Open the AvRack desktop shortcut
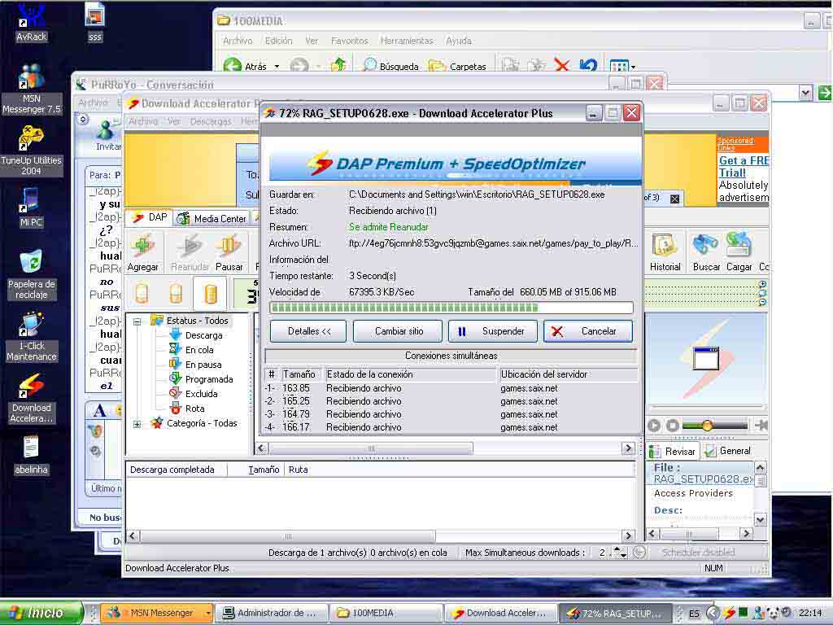The width and height of the screenshot is (833, 625). [x=32, y=23]
